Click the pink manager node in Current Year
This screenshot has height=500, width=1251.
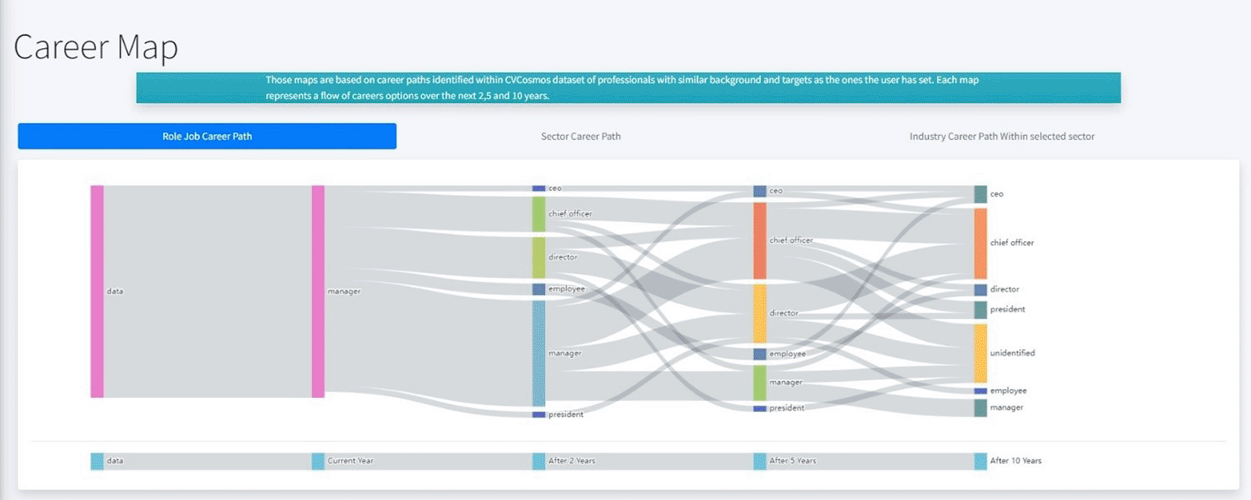pyautogui.click(x=318, y=291)
